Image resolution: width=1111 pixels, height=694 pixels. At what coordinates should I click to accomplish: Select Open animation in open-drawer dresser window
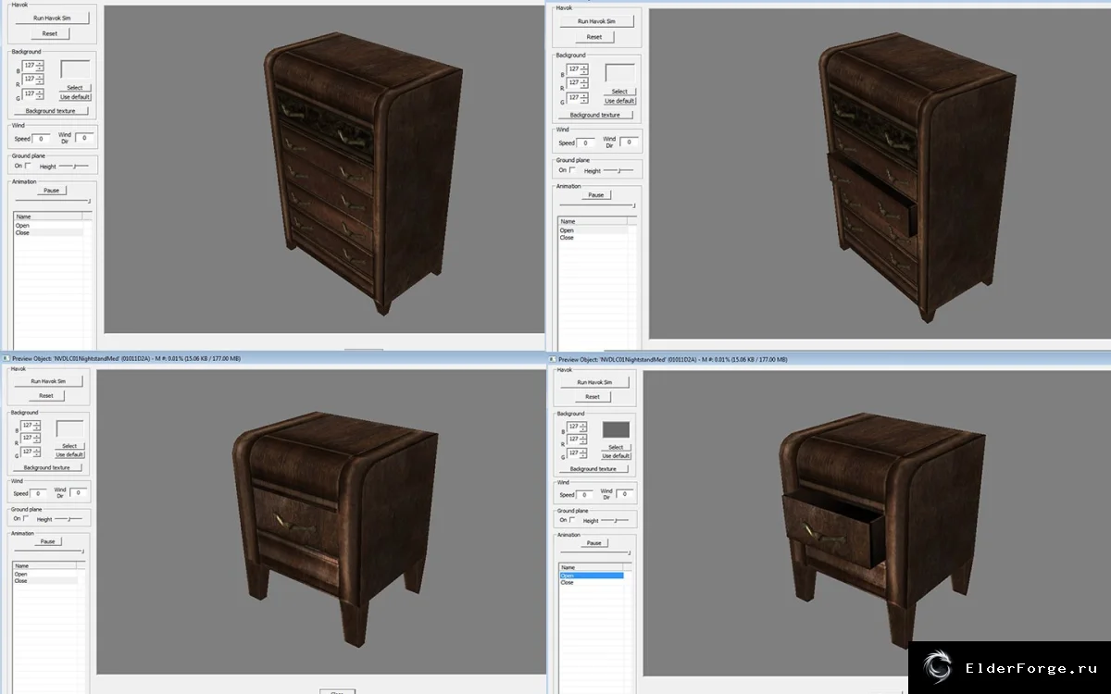coord(593,230)
